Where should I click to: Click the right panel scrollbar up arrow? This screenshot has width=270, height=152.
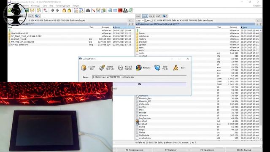coord(261,30)
